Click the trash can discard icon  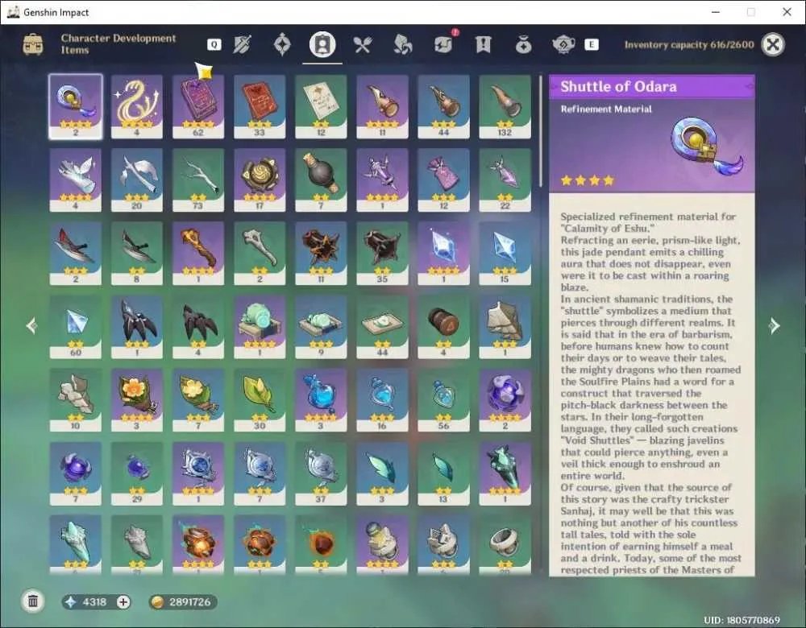click(x=33, y=601)
